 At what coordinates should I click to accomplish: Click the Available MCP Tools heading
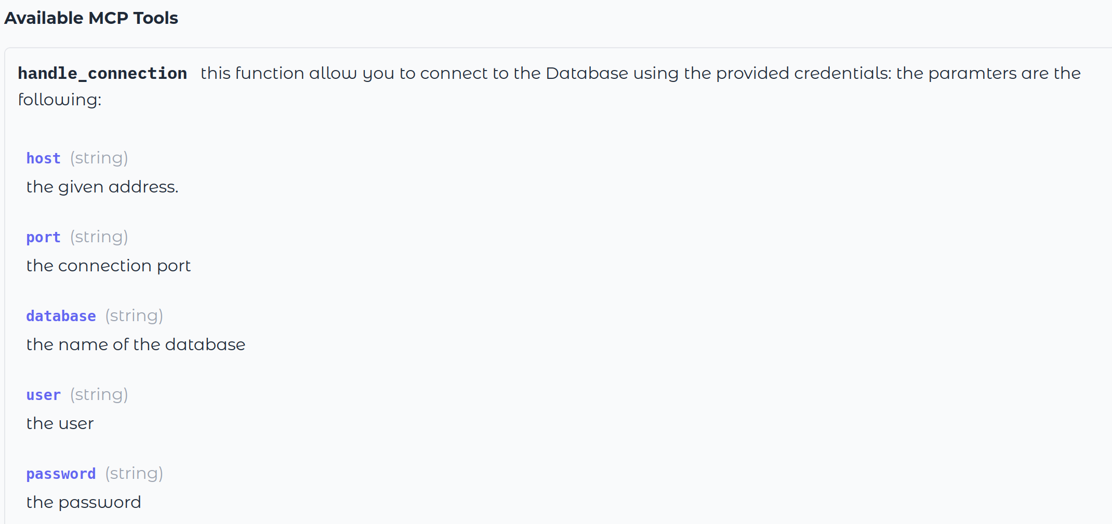pyautogui.click(x=91, y=18)
